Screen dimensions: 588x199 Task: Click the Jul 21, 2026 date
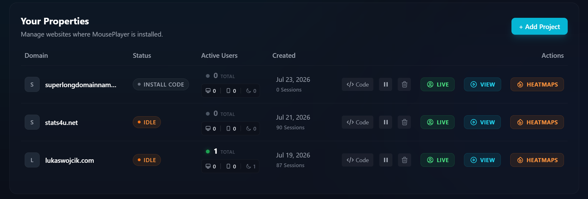[293, 117]
